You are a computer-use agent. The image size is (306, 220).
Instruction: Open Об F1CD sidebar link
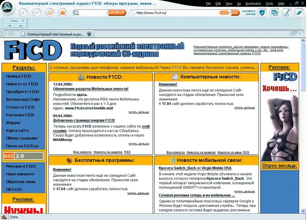(14, 190)
